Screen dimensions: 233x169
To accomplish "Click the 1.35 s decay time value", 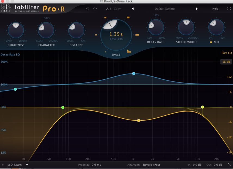I will (x=116, y=34).
